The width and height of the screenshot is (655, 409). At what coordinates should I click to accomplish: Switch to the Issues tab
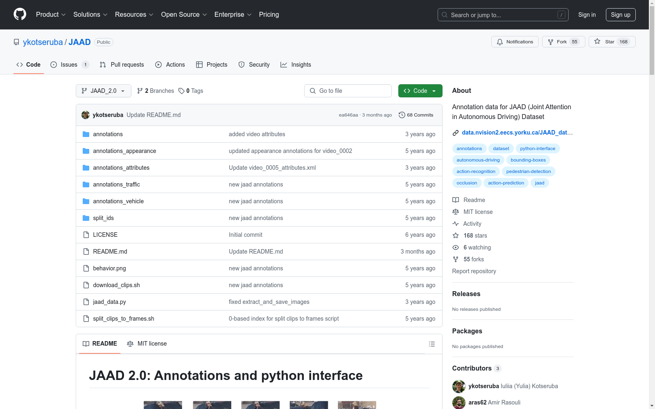(x=69, y=65)
